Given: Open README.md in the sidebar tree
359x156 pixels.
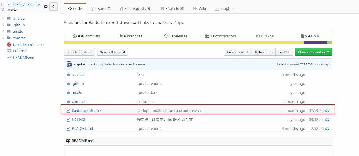Looking at the screenshot, I should click(x=24, y=58).
